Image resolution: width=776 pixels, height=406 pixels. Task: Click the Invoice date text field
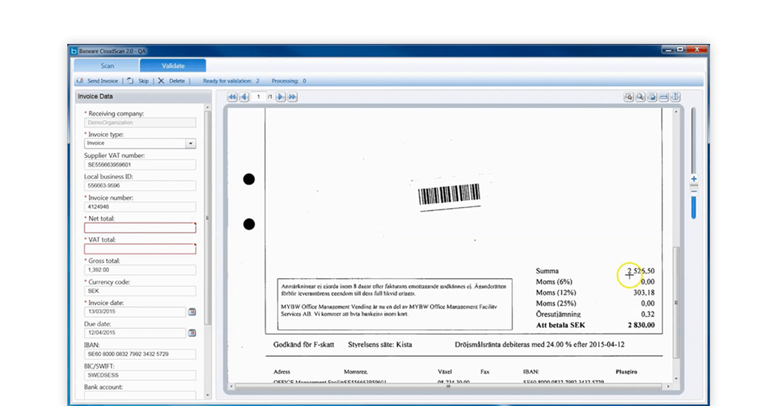point(135,312)
